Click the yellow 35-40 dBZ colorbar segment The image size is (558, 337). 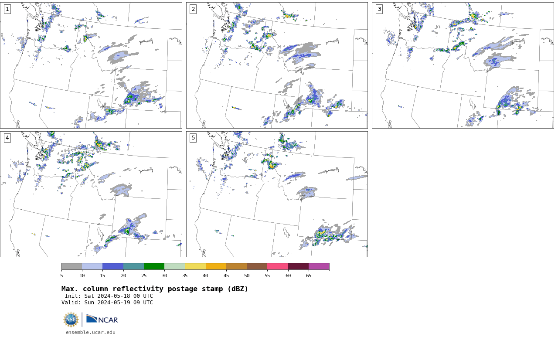195,266
